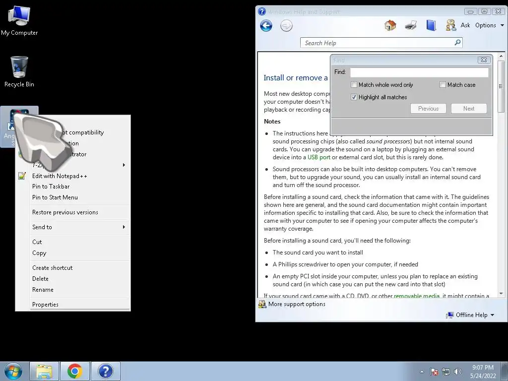Click the Ask support people icon
This screenshot has width=508, height=381.
(x=450, y=25)
